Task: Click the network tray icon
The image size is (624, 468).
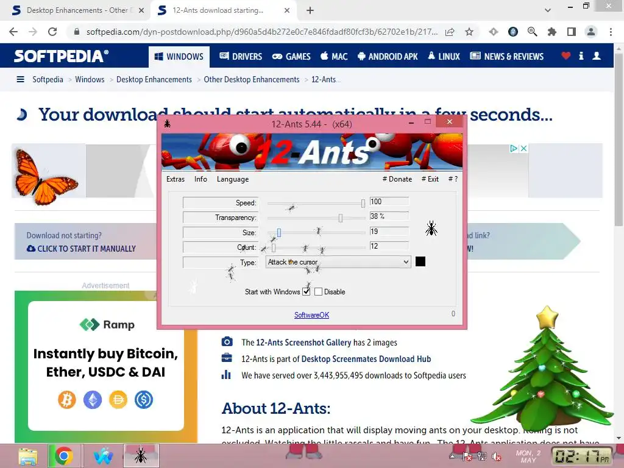Action: click(x=482, y=456)
